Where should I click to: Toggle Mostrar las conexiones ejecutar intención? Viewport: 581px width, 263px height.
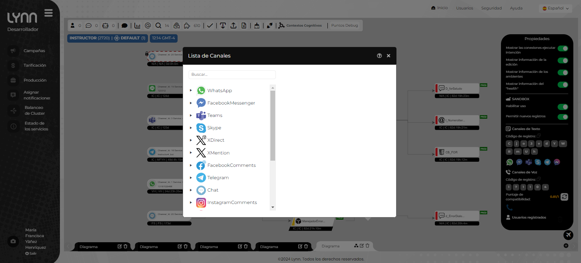563,48
